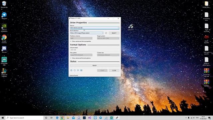
Task: Open Telegram from the taskbar
Action: (x=101, y=118)
